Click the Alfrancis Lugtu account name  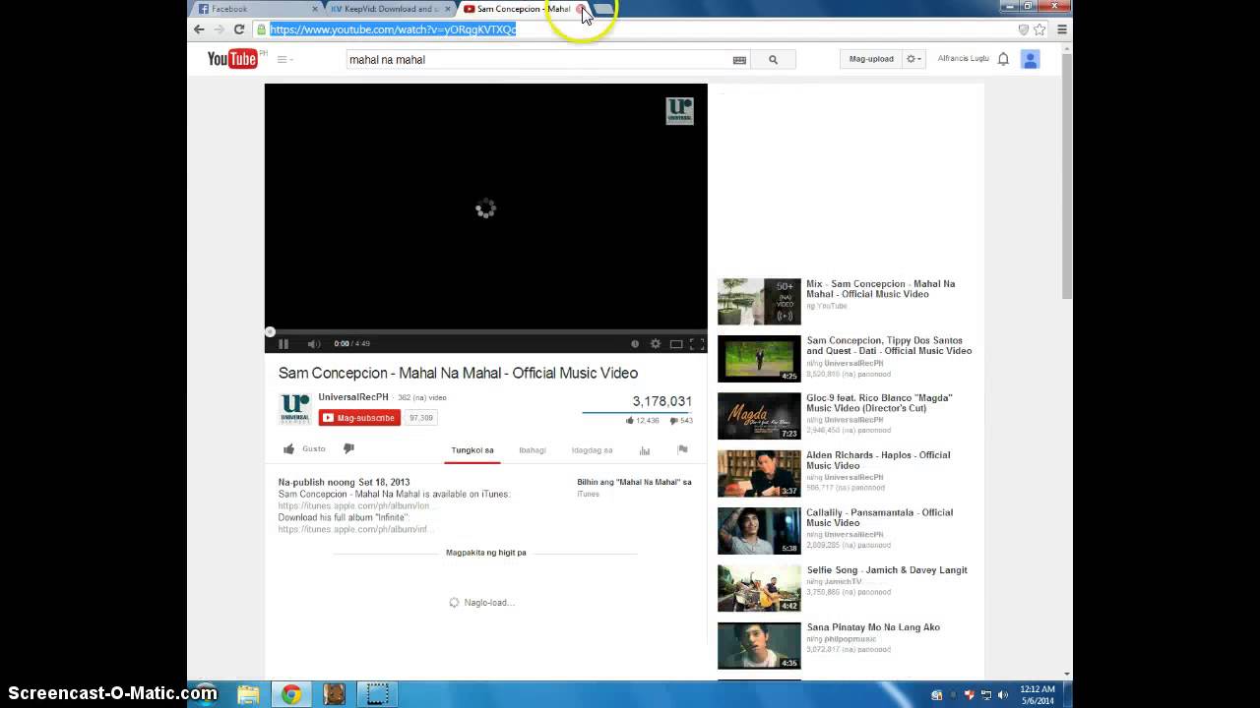[x=964, y=59]
